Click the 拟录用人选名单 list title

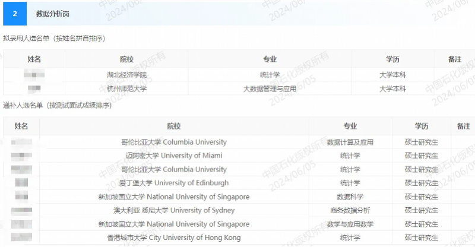pyautogui.click(x=54, y=39)
